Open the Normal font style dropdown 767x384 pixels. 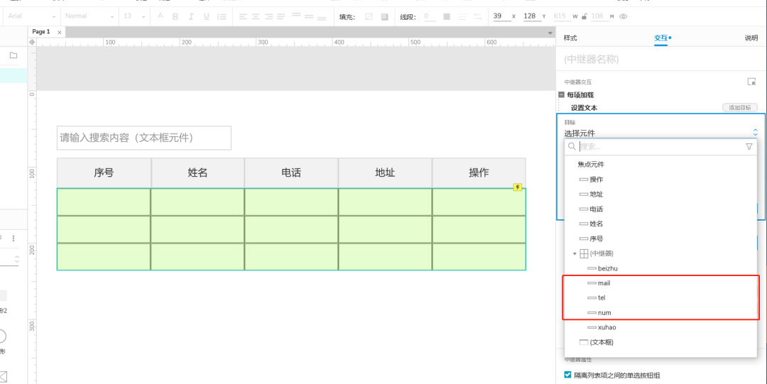pos(89,16)
